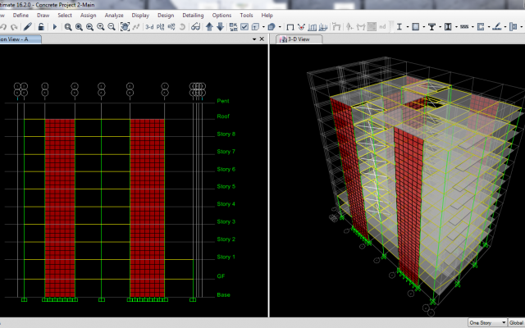Click the Pent level label
Screen dimensions: 525x328
[x=223, y=101]
